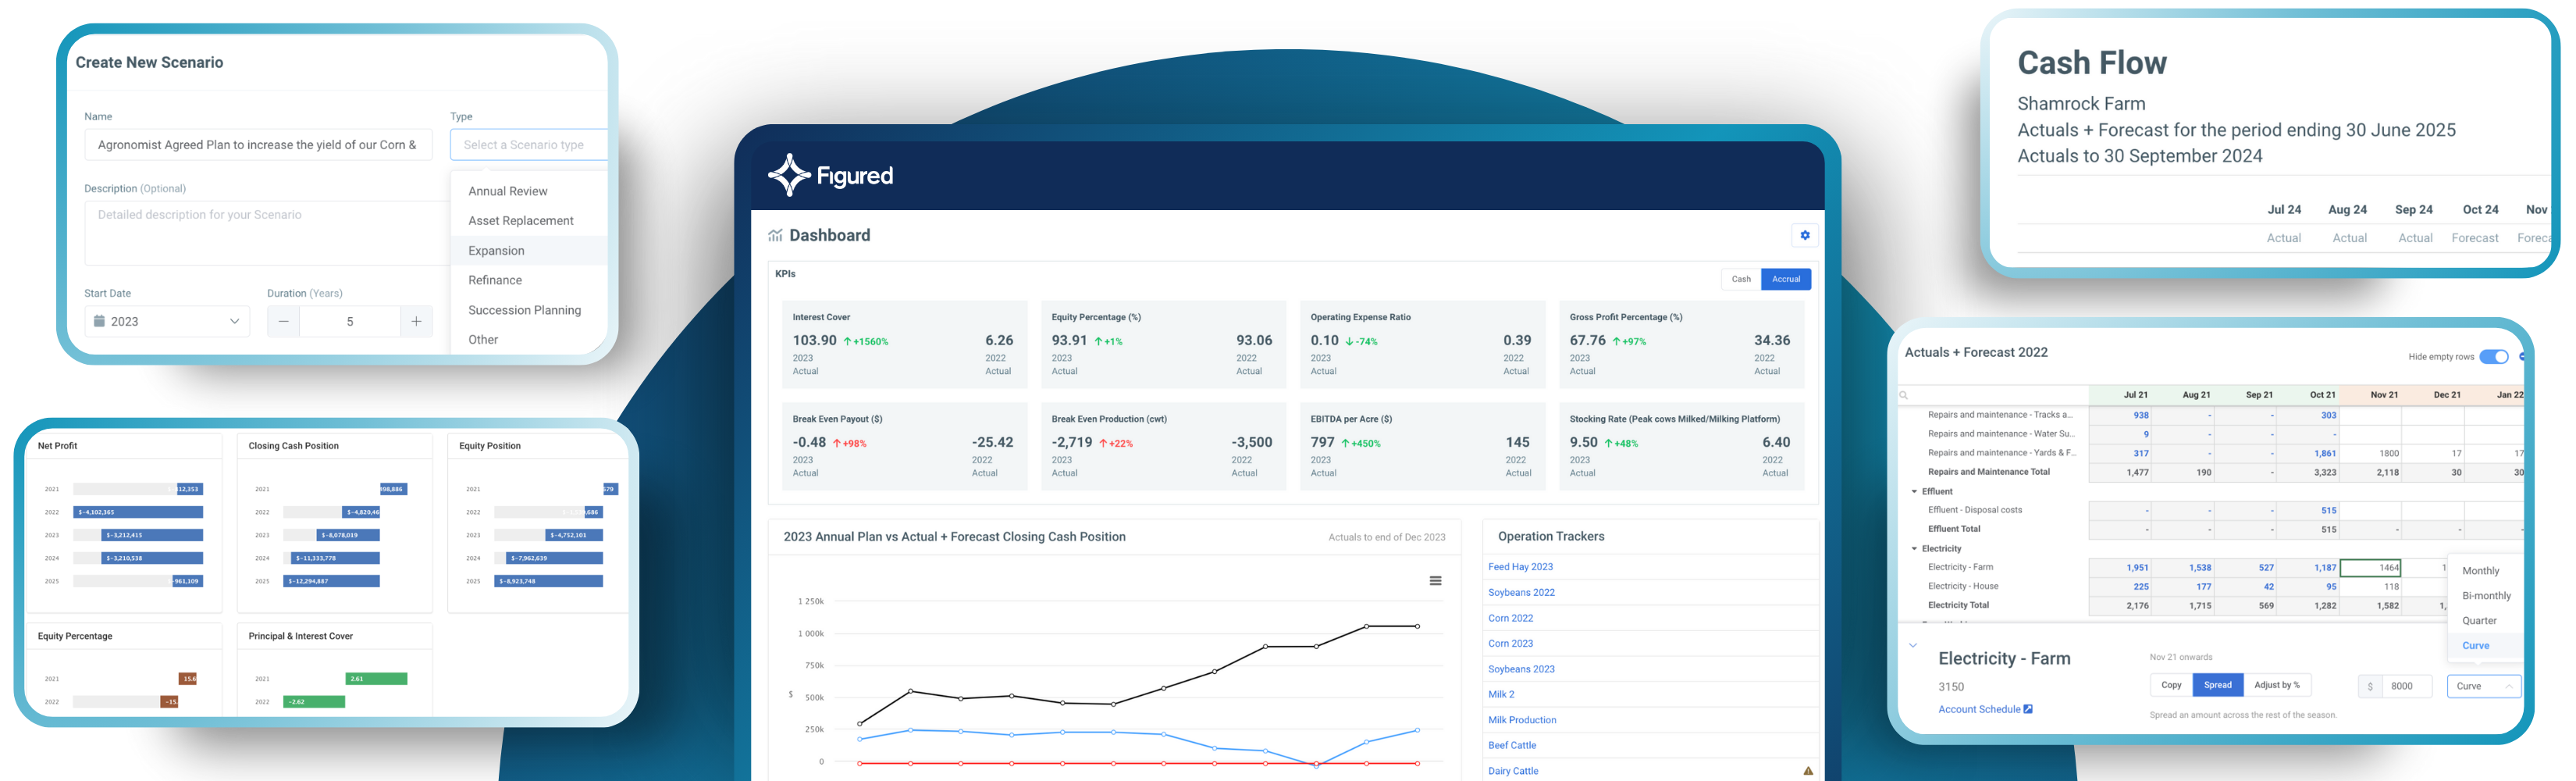Open the Select a Scenario type dropdown

(x=529, y=144)
